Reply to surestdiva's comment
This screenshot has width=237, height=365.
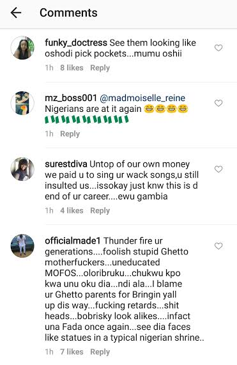(100, 211)
